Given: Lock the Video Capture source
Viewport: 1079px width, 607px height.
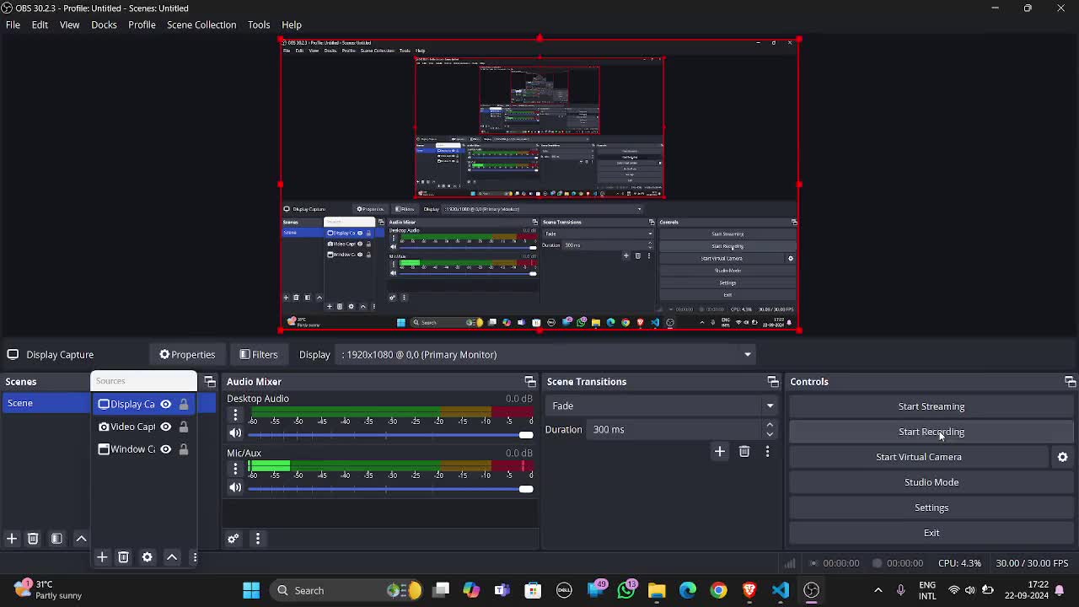Looking at the screenshot, I should [x=184, y=427].
